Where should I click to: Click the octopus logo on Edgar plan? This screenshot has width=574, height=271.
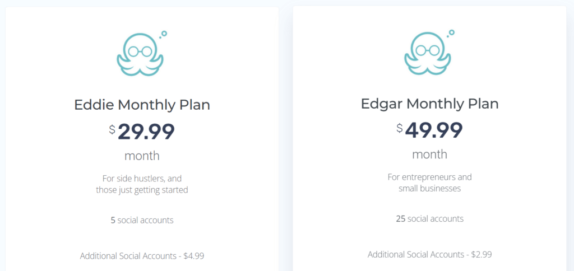point(428,53)
